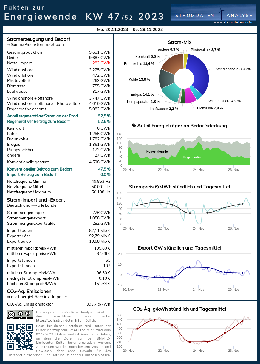
Task: Select the yellow Photovoltaik pie slice
Action: tap(186, 57)
